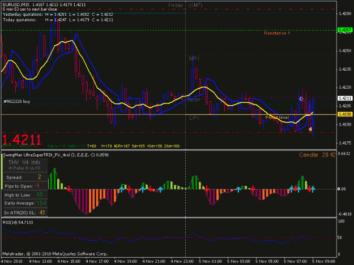Image resolution: width=354 pixels, height=265 pixels.
Task: Click the 'THV V4 Info' panel header
Action: point(24,162)
